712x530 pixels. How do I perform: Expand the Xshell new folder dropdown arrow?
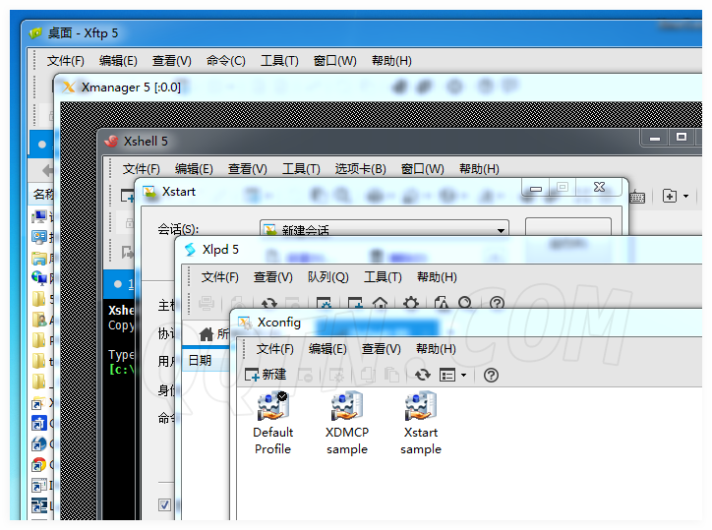(684, 197)
